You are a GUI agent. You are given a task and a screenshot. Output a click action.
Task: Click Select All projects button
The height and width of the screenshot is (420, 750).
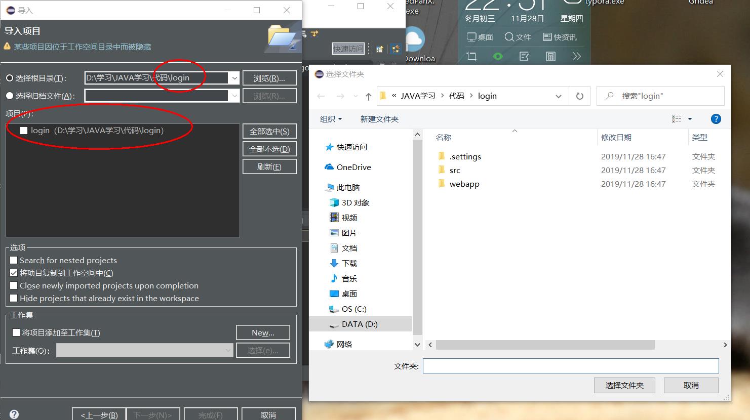click(269, 131)
